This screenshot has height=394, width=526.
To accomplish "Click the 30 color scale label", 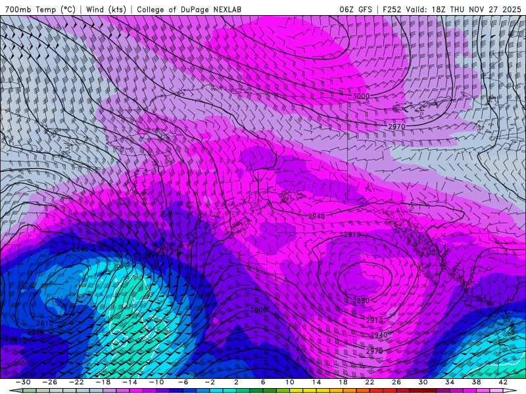I will click(423, 382).
